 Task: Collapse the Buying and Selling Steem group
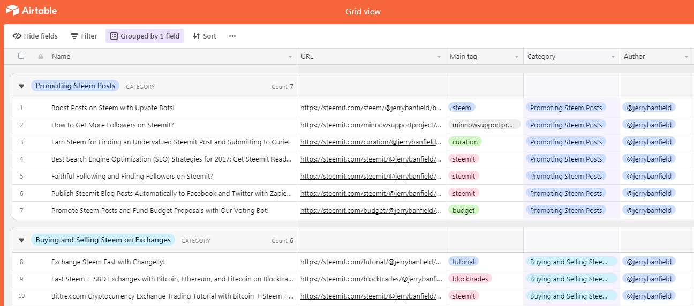pyautogui.click(x=22, y=240)
